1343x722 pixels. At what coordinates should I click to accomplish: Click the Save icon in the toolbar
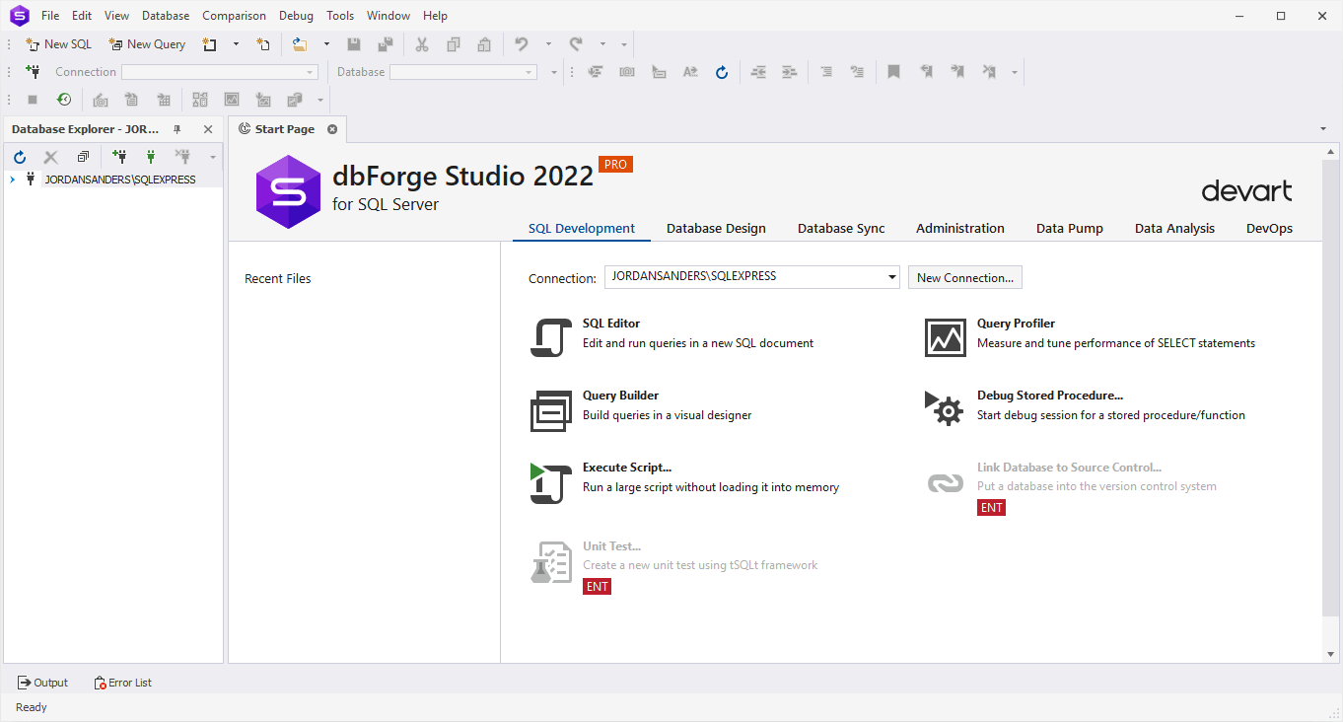[x=354, y=43]
